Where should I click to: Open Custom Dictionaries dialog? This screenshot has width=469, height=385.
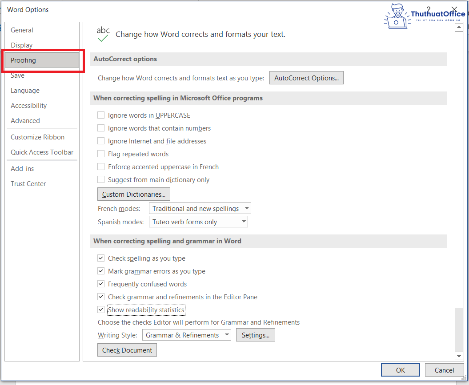pyautogui.click(x=134, y=194)
